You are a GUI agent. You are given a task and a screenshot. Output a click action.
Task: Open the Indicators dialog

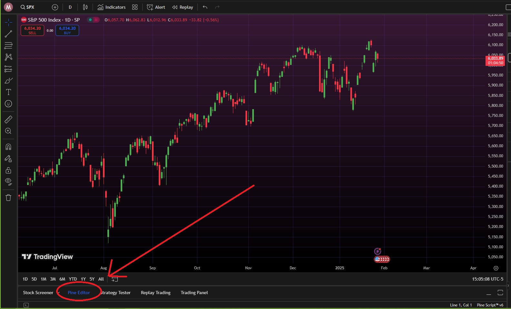point(112,7)
